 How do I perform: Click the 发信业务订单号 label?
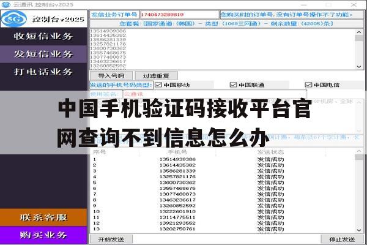114,15
